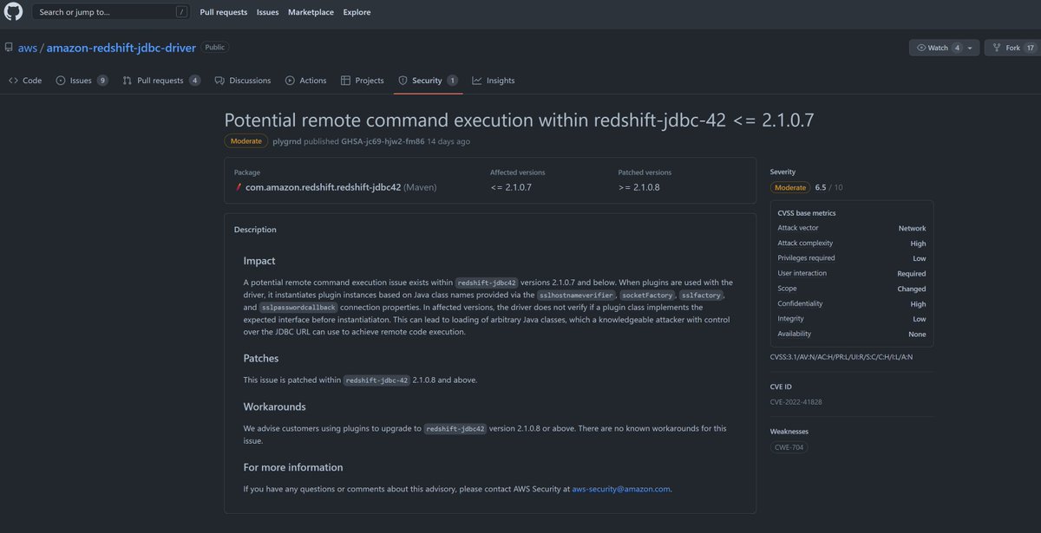The width and height of the screenshot is (1041, 533).
Task: Click the Insights graph icon
Action: tap(477, 81)
